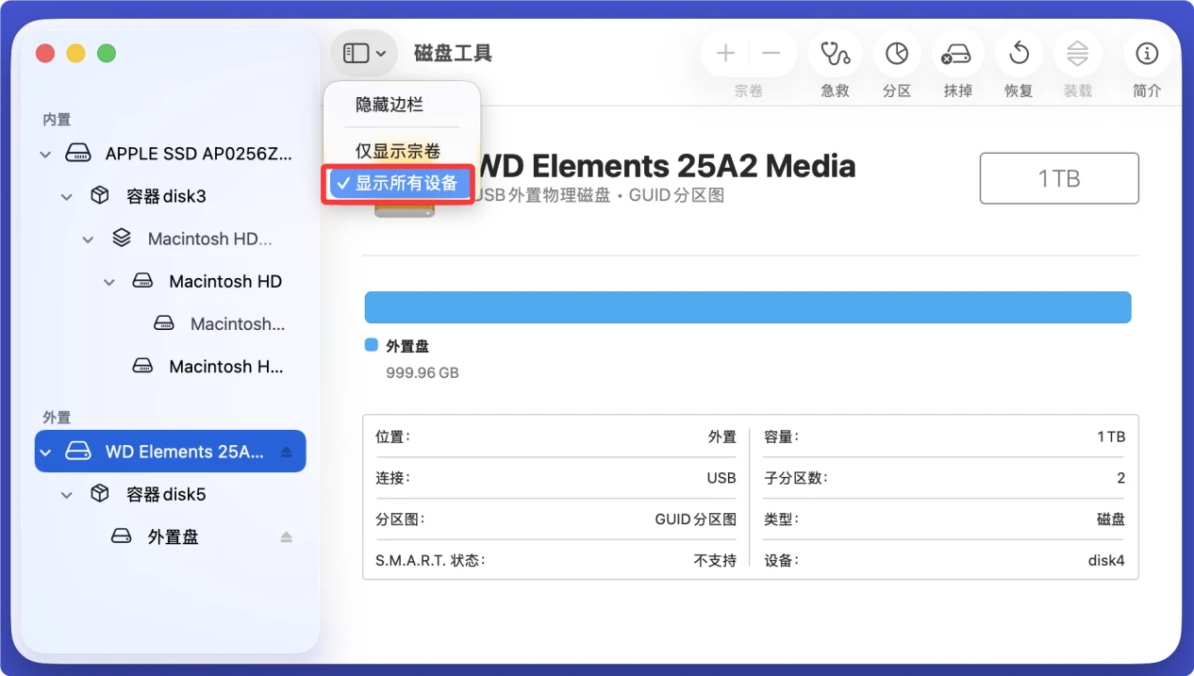
Task: Open the sidebar view options button
Action: (364, 54)
